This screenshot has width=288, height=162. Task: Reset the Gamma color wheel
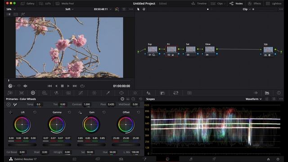click(x=69, y=112)
